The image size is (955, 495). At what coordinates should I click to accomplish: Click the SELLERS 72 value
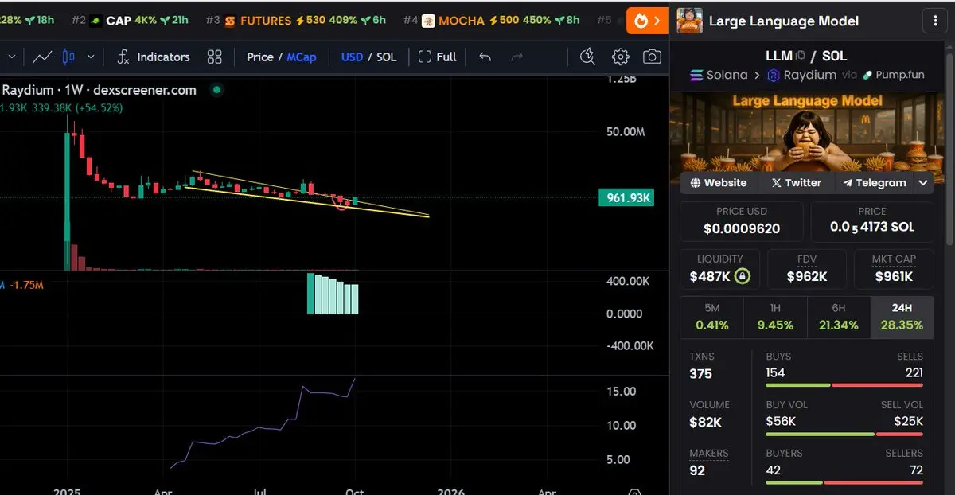click(916, 470)
